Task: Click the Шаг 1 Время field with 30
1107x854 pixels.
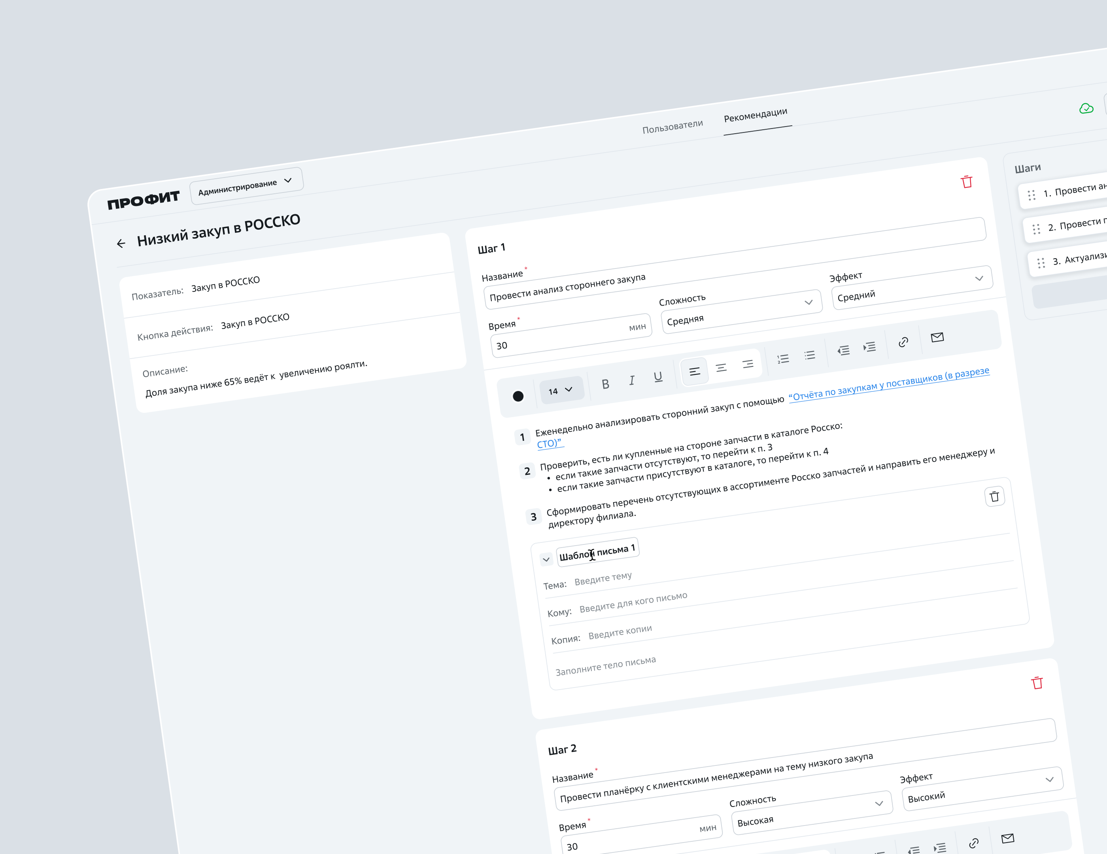Action: [x=571, y=336]
